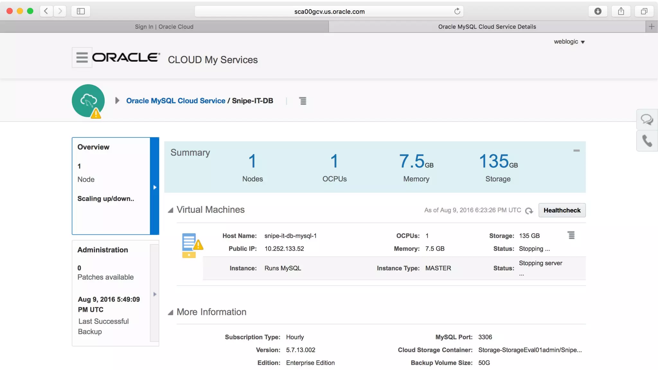Refresh the Virtual Machines status timestamp

(x=529, y=211)
